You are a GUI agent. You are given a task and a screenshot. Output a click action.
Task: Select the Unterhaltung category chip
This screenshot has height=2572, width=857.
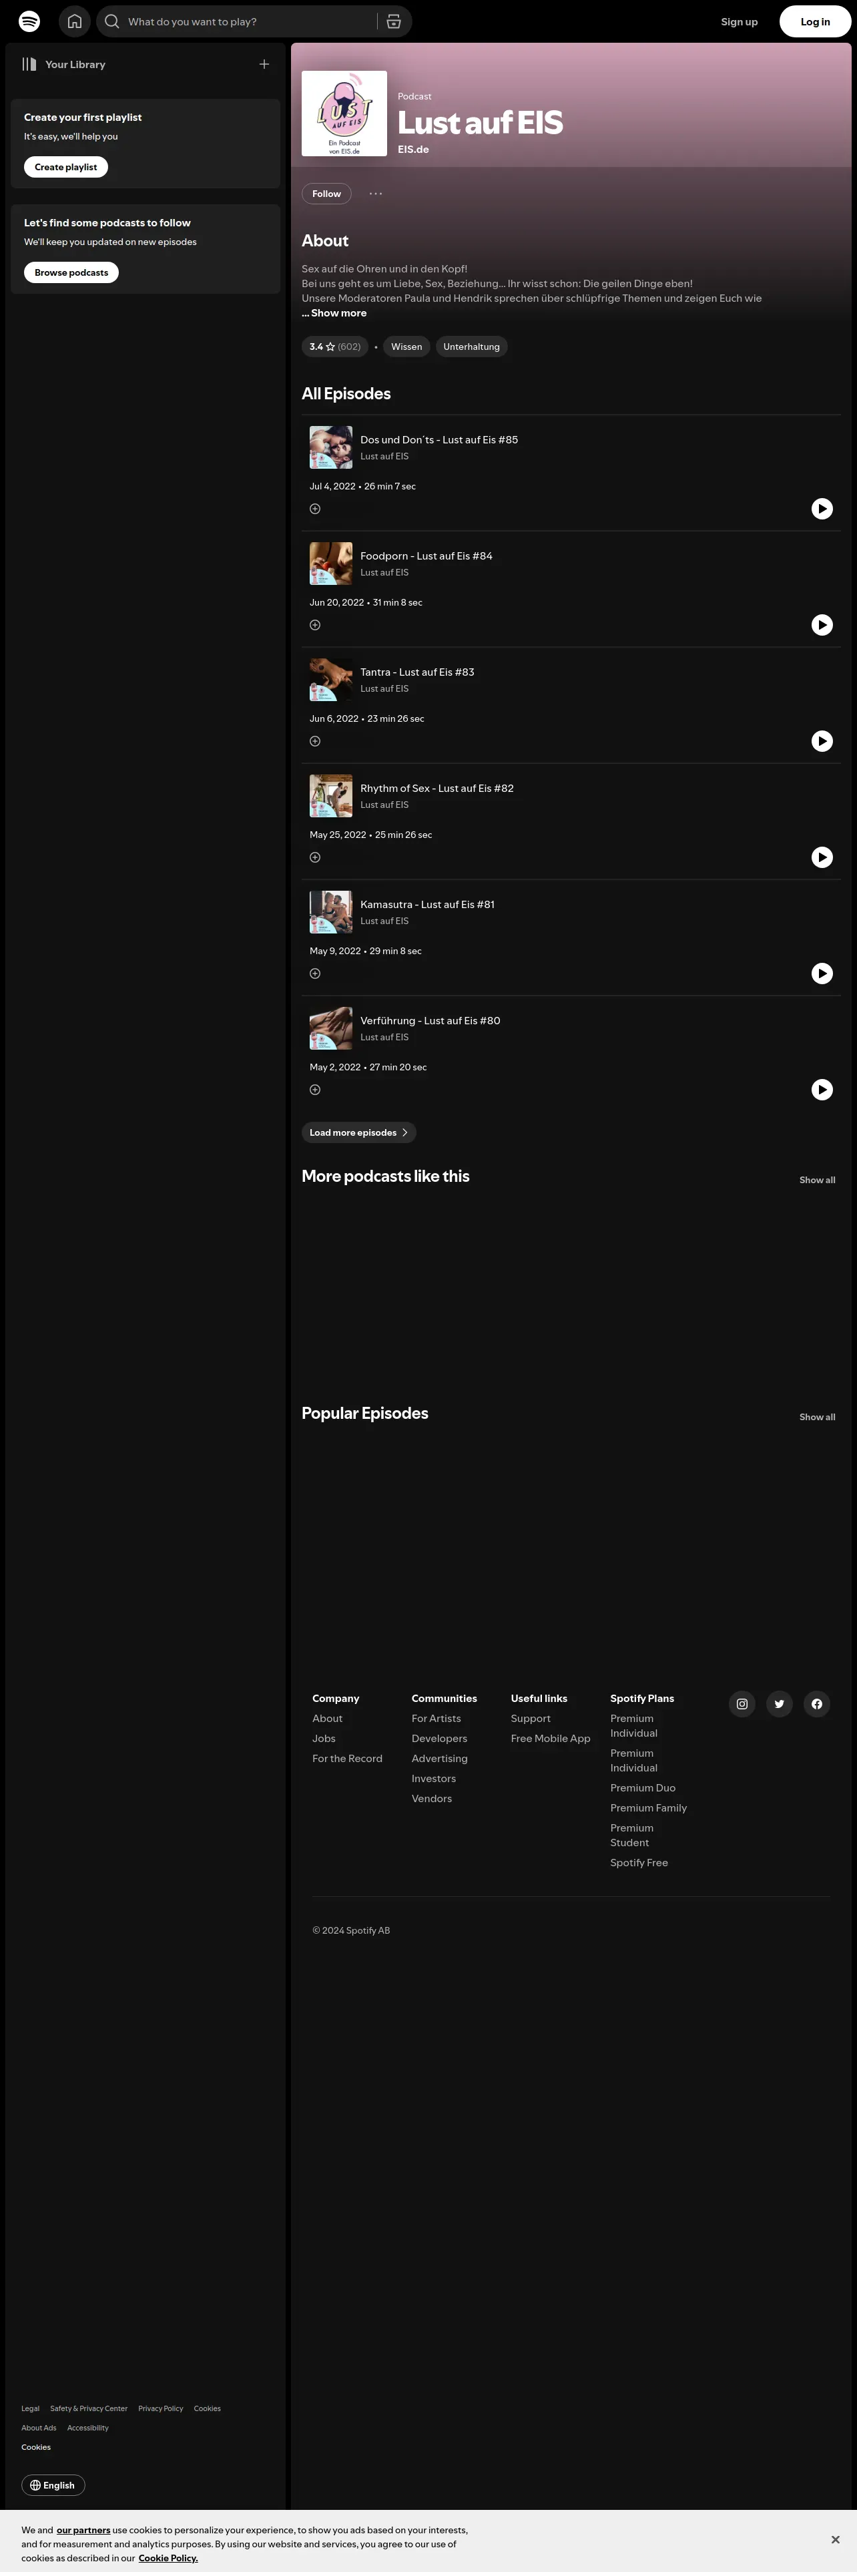click(472, 347)
